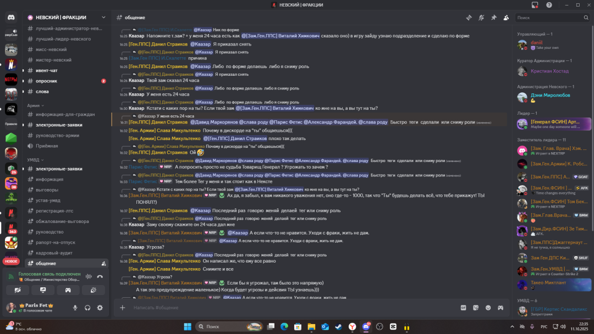
Task: Start screen sharing in voice panel
Action: pos(43,290)
